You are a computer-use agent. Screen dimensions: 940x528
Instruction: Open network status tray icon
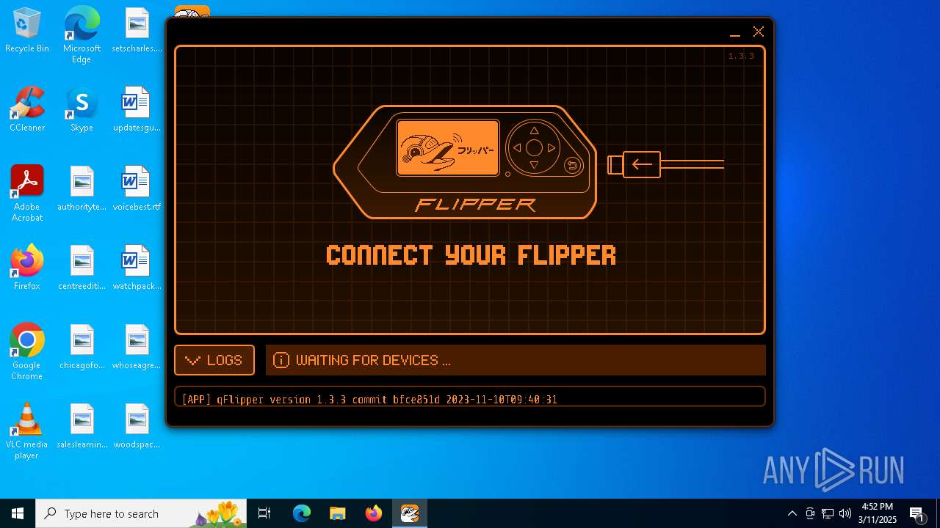click(828, 513)
